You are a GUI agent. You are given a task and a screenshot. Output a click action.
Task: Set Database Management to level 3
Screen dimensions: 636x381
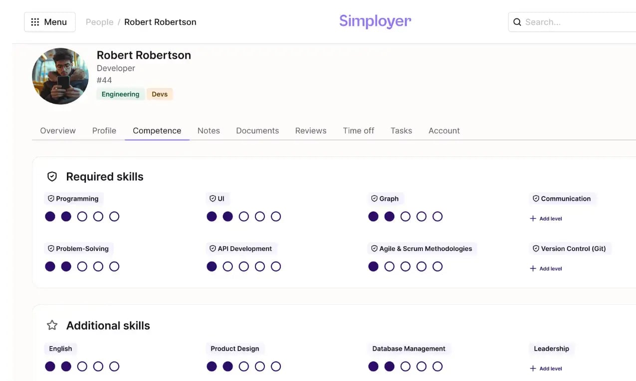406,367
